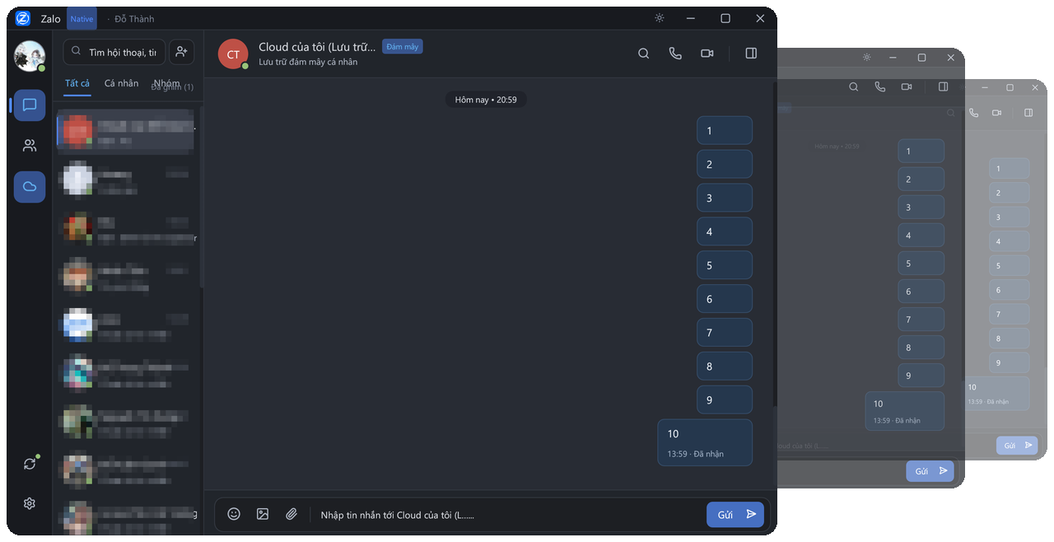Open the settings gear in sidebar
Image resolution: width=1054 pixels, height=542 pixels.
tap(30, 503)
